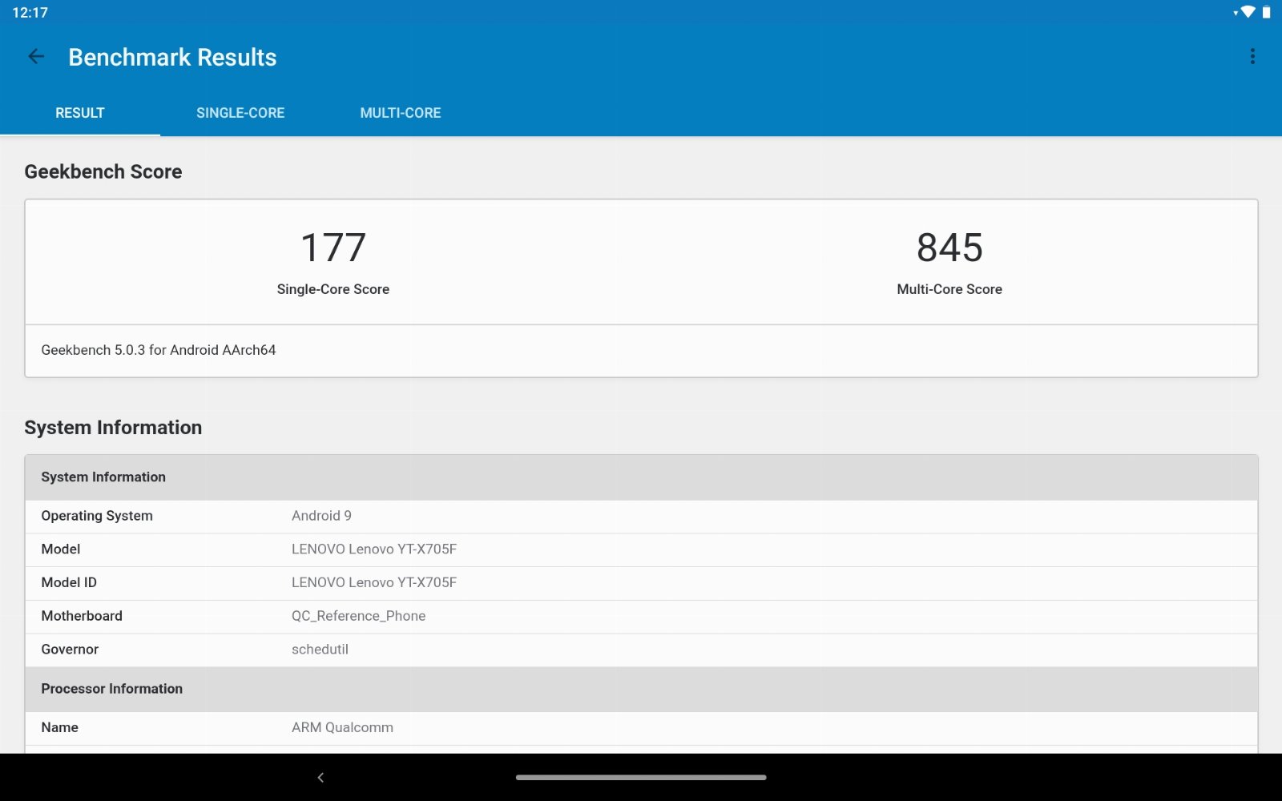Tap the gray System Information table header
The image size is (1282, 801).
pyautogui.click(x=641, y=477)
